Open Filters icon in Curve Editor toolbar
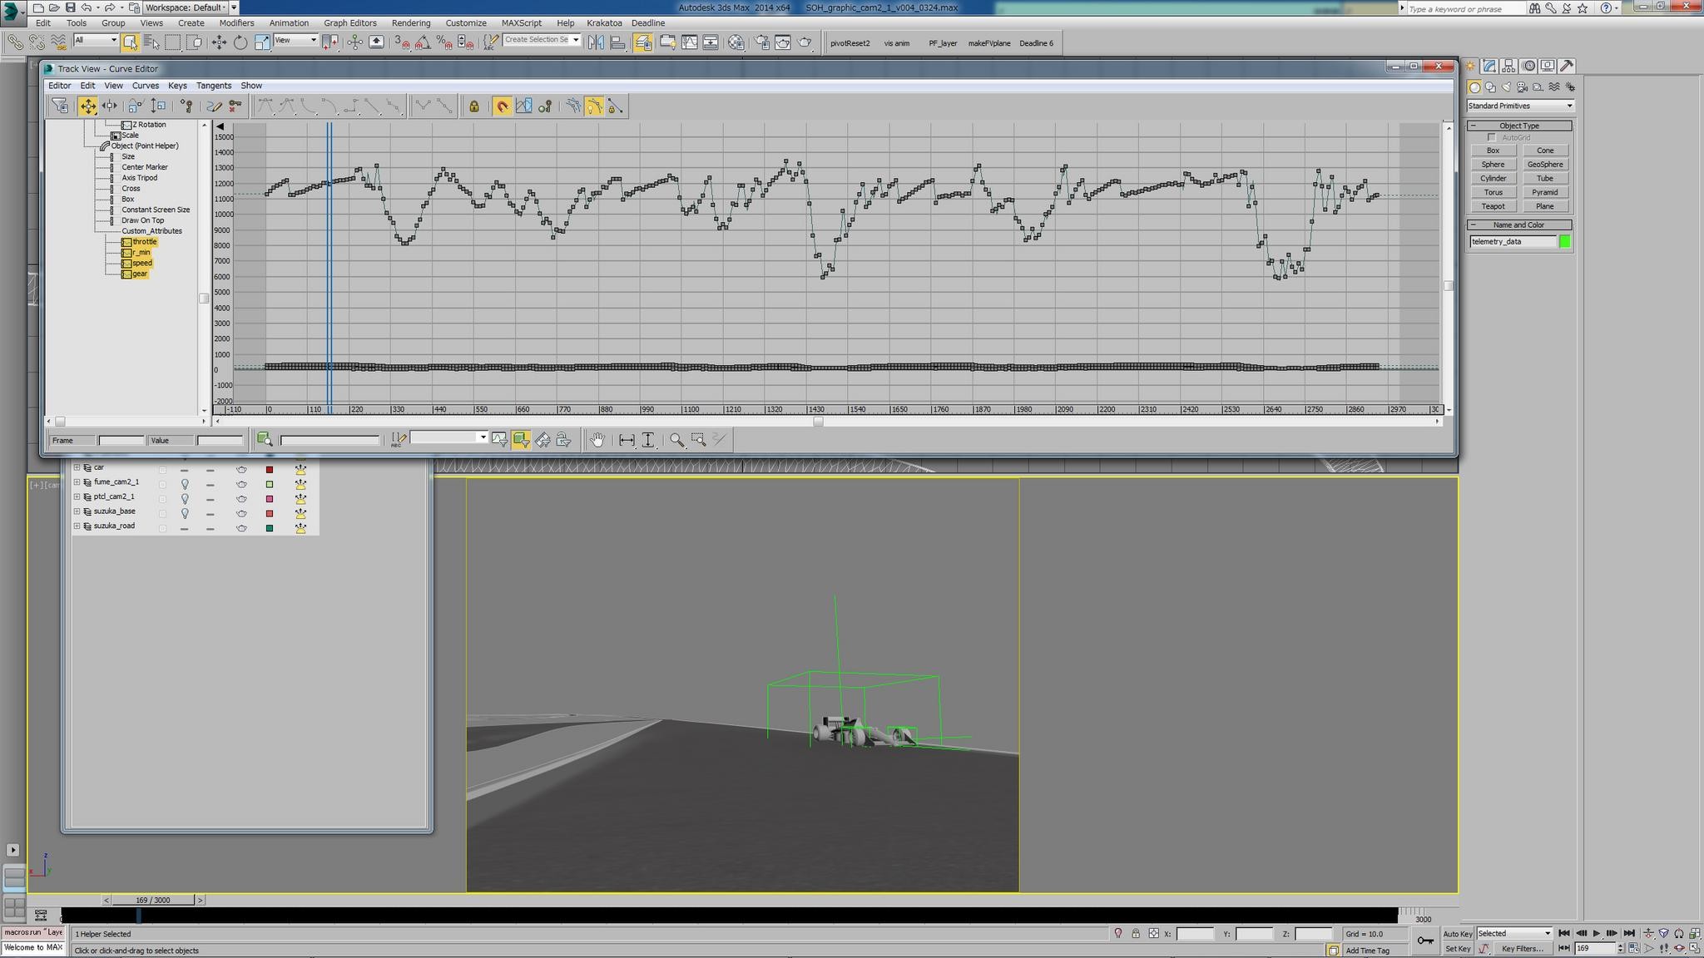The height and width of the screenshot is (958, 1704). click(60, 106)
